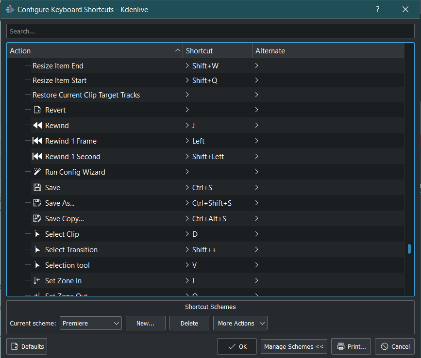Select the Restore Current Clip Target Tracks row

(218, 95)
